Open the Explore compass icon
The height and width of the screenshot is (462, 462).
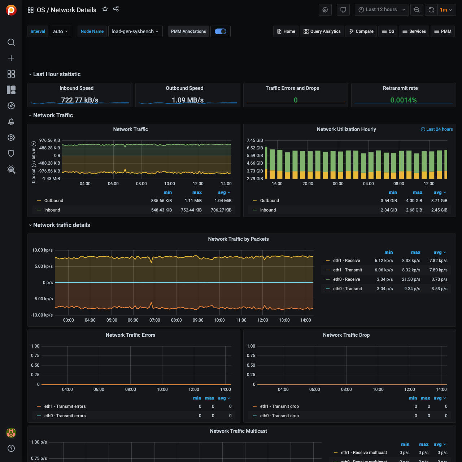click(11, 106)
